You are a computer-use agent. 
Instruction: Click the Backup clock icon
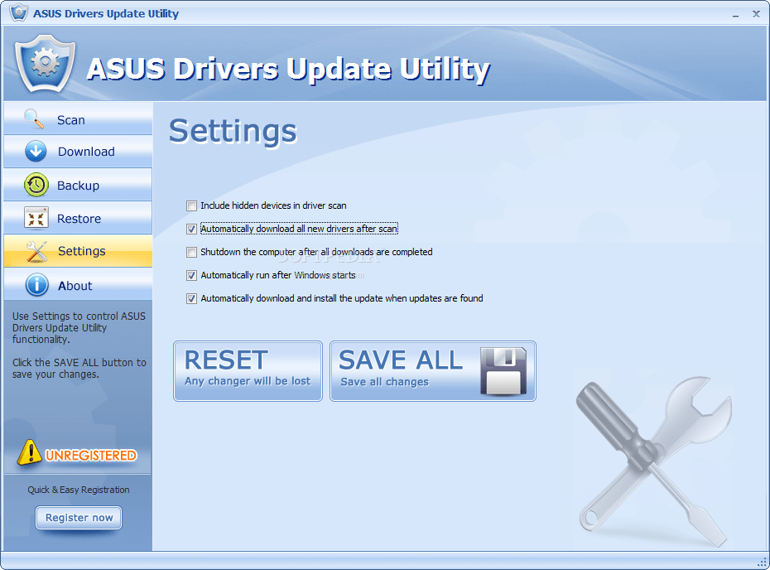coord(35,185)
